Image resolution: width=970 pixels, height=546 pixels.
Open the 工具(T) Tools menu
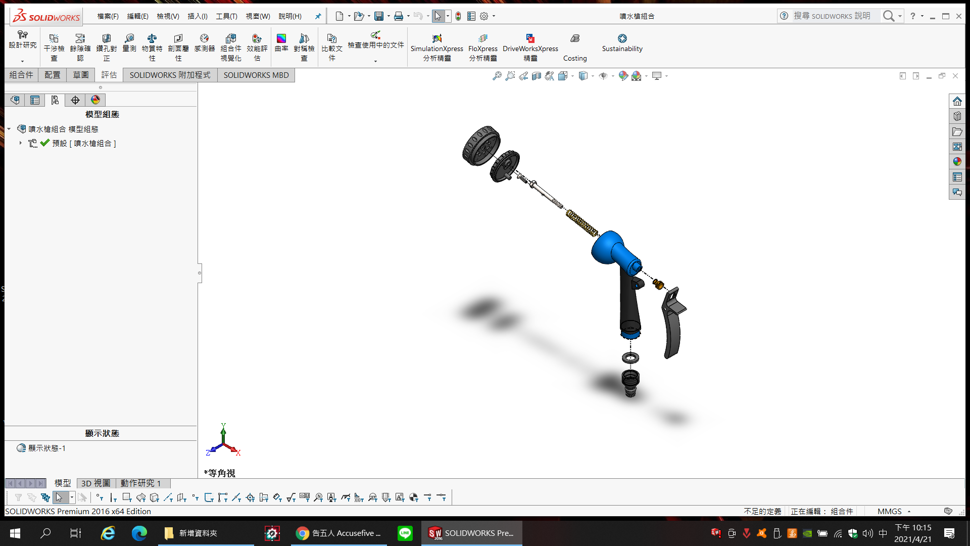pyautogui.click(x=227, y=16)
